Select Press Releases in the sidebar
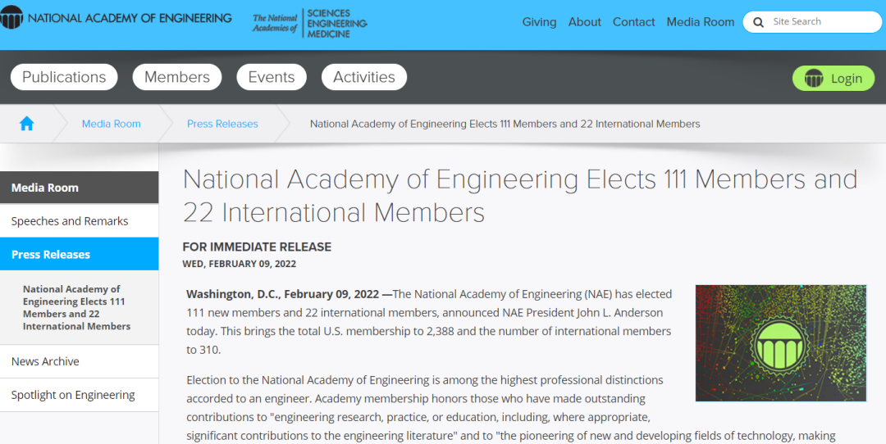The width and height of the screenshot is (886, 444). 79,254
